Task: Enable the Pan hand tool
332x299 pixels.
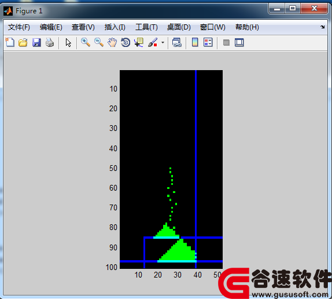Action: pos(112,42)
